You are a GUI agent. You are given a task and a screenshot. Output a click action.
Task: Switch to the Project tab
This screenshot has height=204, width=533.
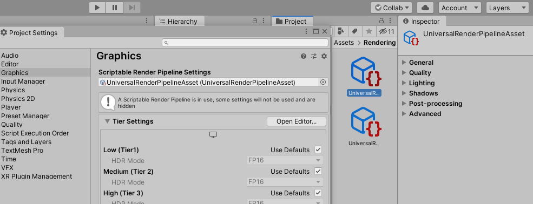point(292,22)
